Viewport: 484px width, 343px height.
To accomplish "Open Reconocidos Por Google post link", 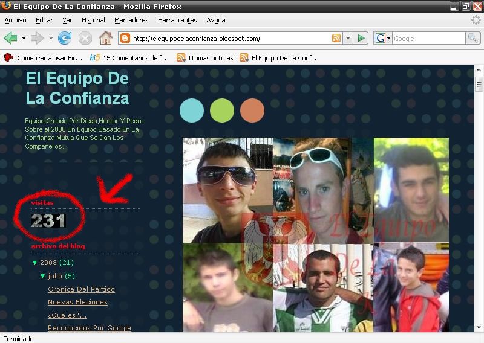I will [90, 328].
